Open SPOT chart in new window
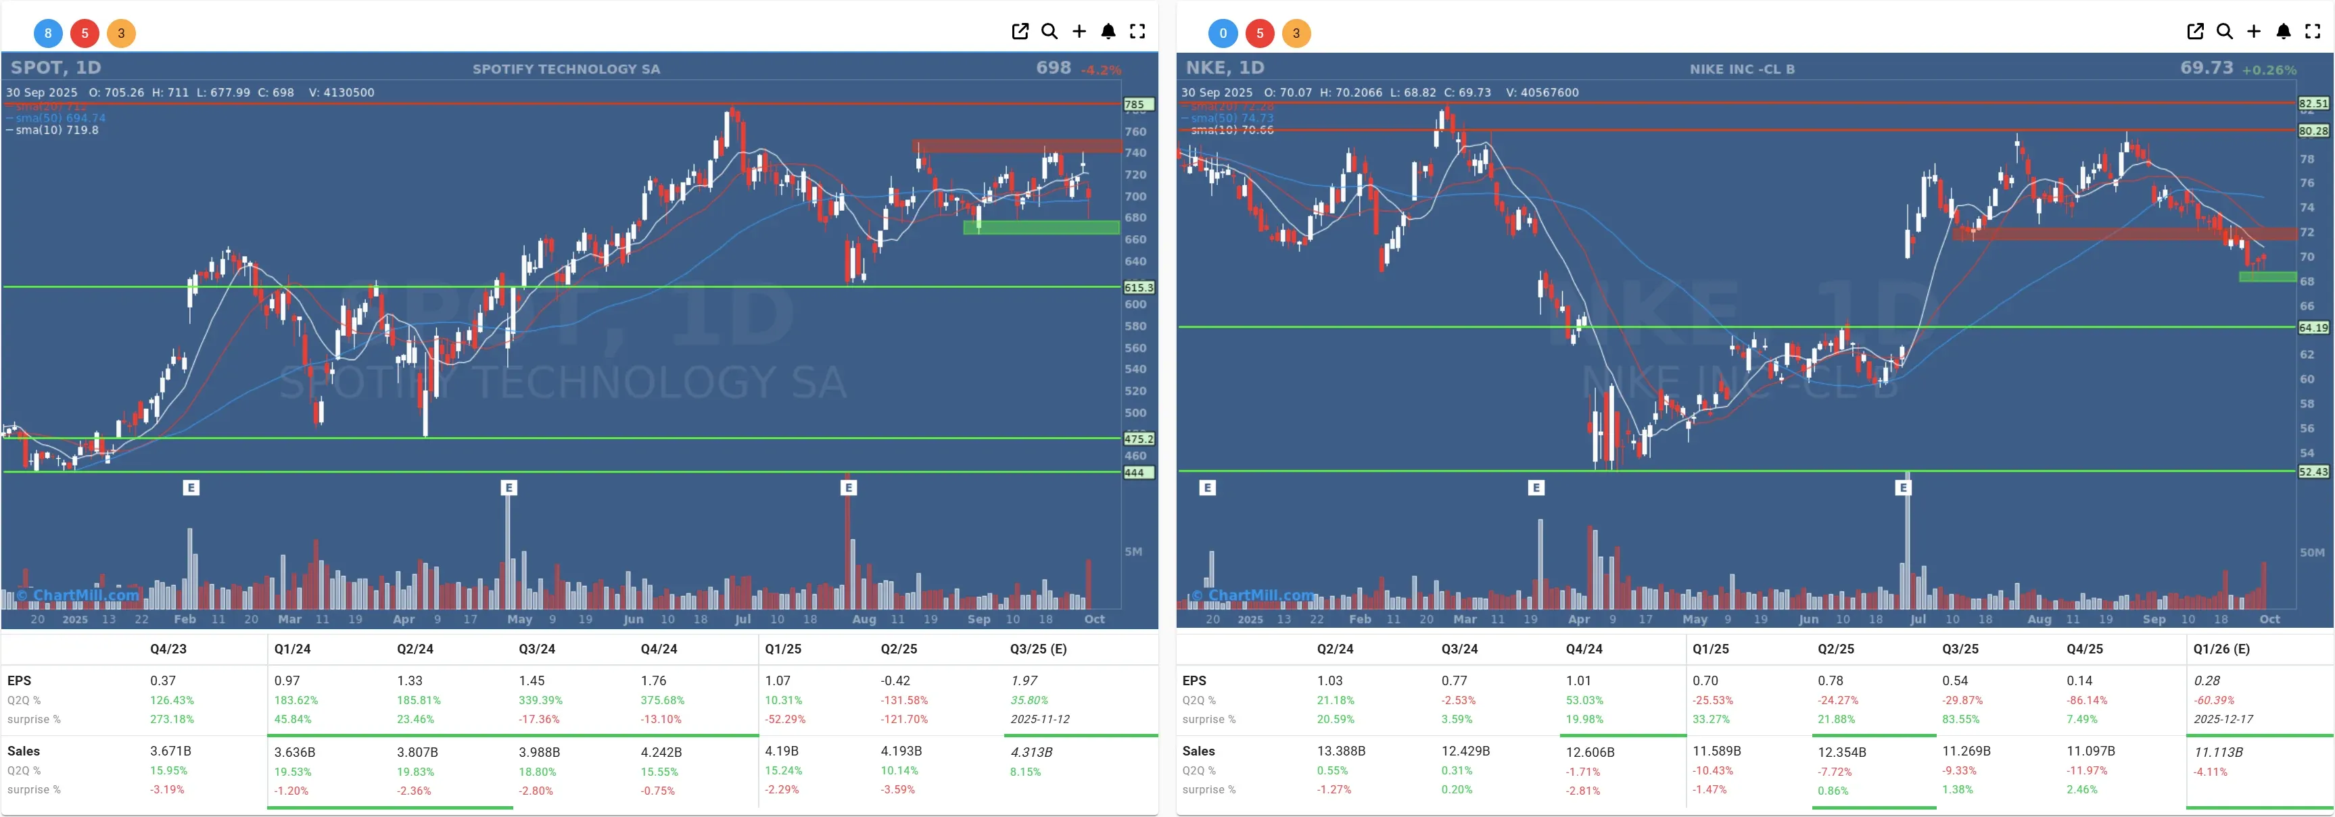Image resolution: width=2335 pixels, height=817 pixels. [x=1020, y=32]
